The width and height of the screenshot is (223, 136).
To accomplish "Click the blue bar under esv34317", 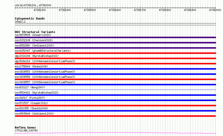I will point(115,100).
